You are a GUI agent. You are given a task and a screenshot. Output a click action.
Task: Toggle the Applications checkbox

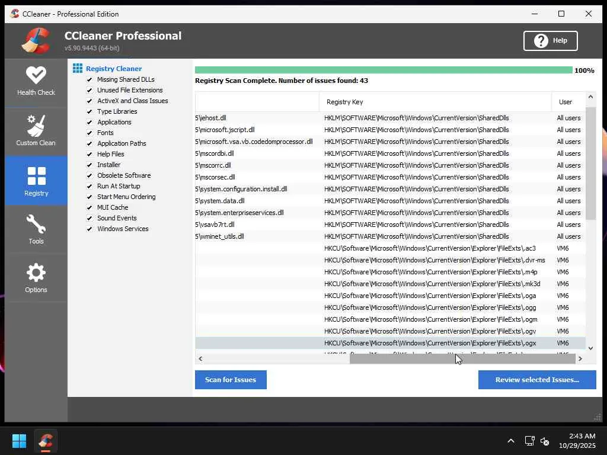point(90,122)
